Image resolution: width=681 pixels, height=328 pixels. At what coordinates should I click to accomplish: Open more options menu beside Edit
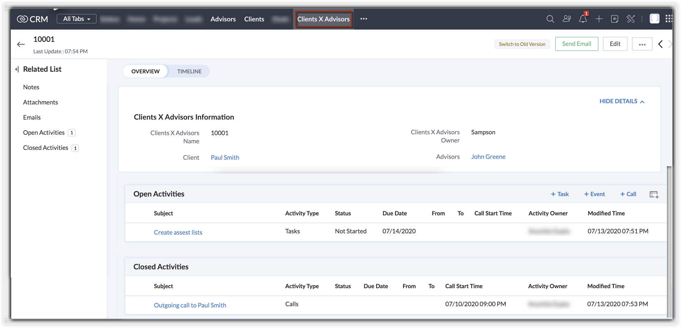(x=642, y=44)
